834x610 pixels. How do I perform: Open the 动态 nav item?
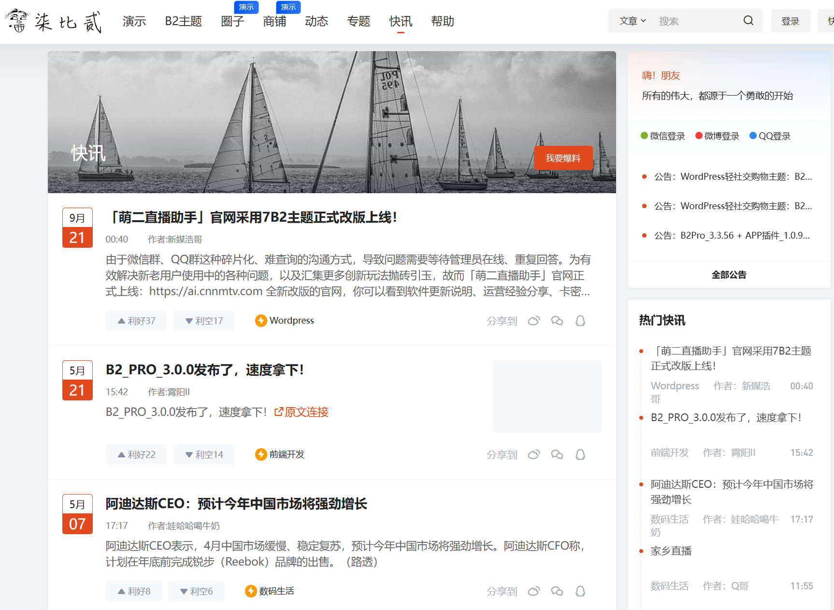click(316, 21)
